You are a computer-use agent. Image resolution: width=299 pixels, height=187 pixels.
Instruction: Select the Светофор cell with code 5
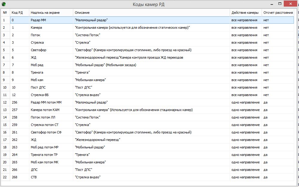(39, 50)
